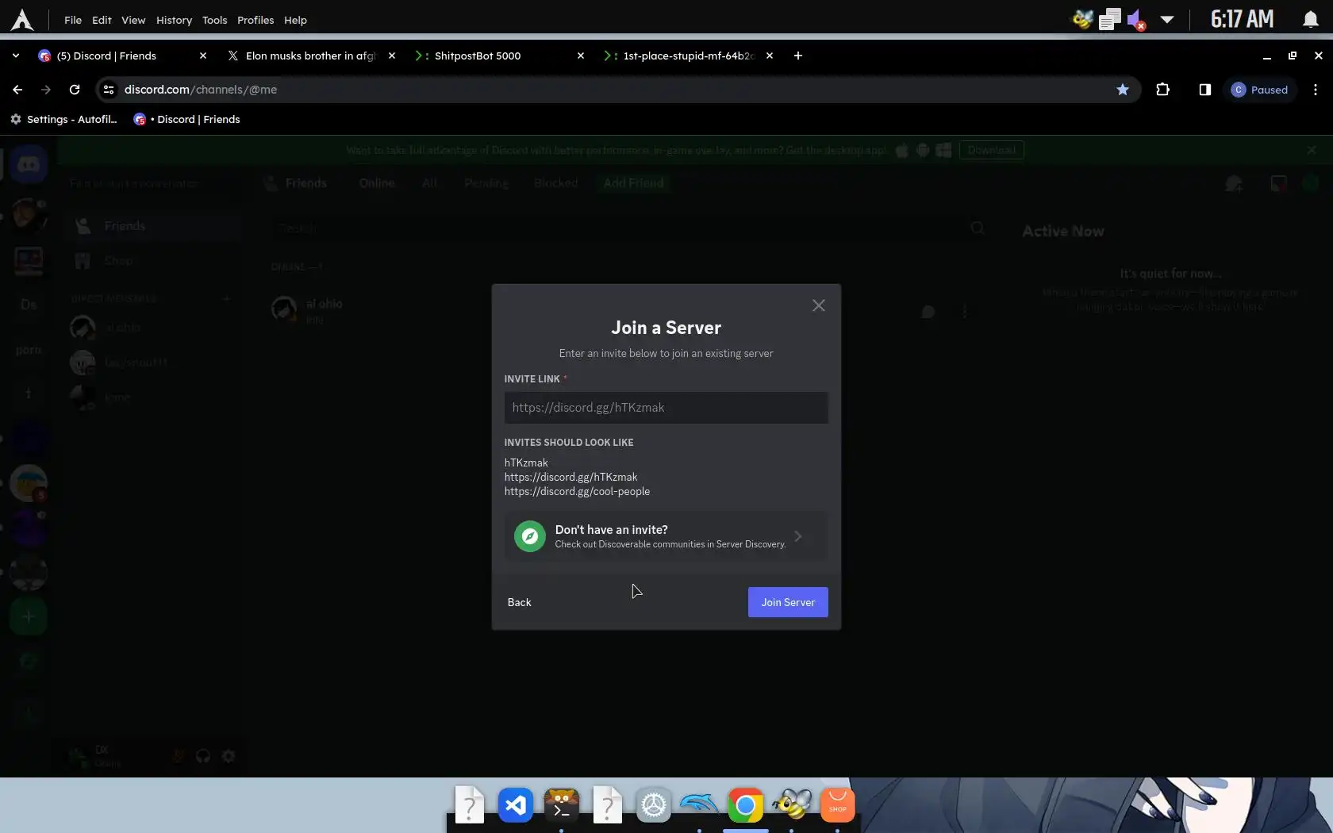Open the Edit menu
The height and width of the screenshot is (833, 1333).
(x=102, y=20)
